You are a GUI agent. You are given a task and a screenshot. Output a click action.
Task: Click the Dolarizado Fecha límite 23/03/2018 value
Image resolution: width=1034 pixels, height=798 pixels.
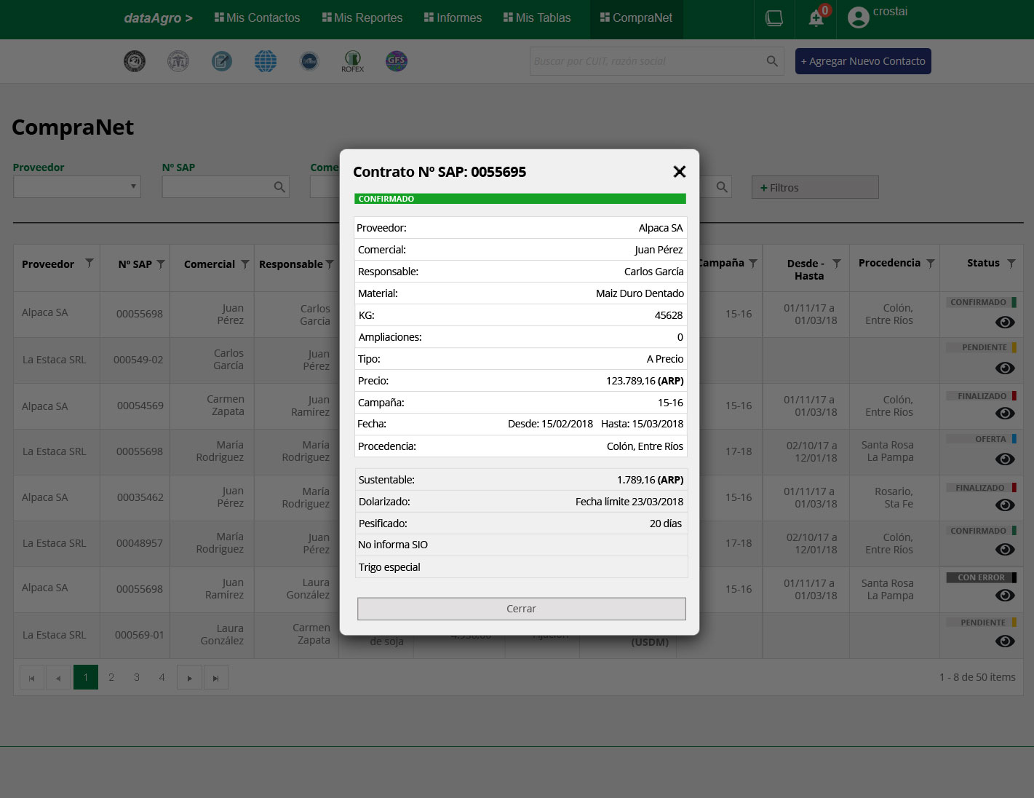(629, 502)
